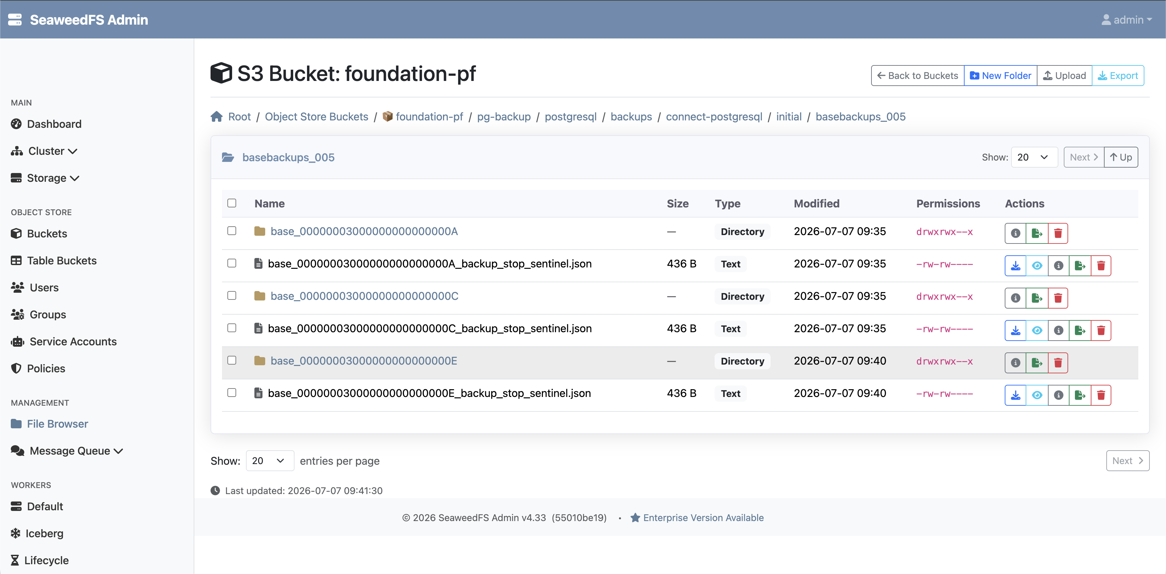Expand the Message Queue sidebar menu
The width and height of the screenshot is (1166, 574).
tap(67, 451)
